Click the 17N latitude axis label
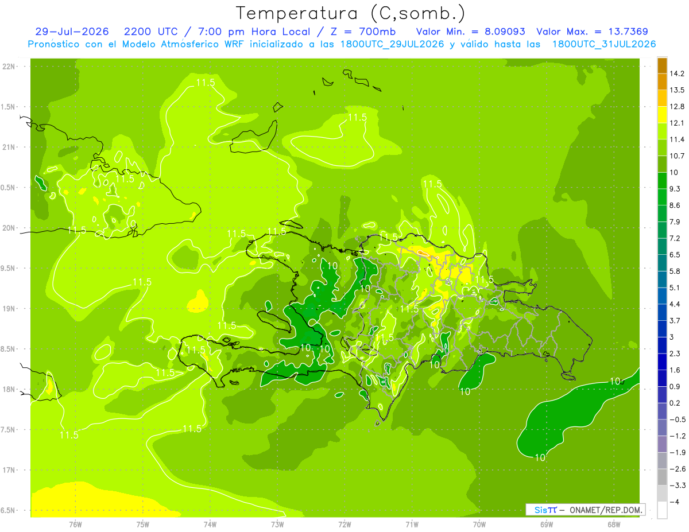The width and height of the screenshot is (689, 532). pos(9,470)
